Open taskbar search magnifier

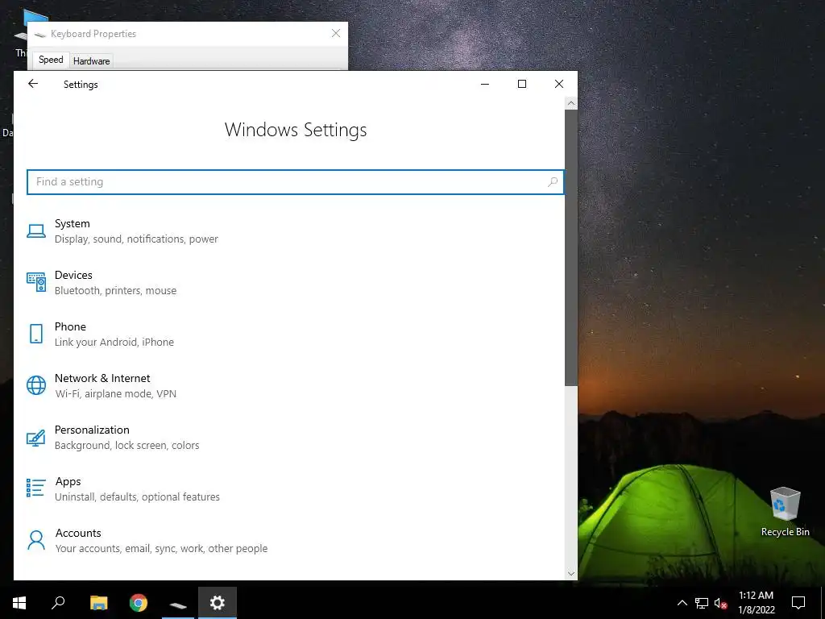coord(58,603)
